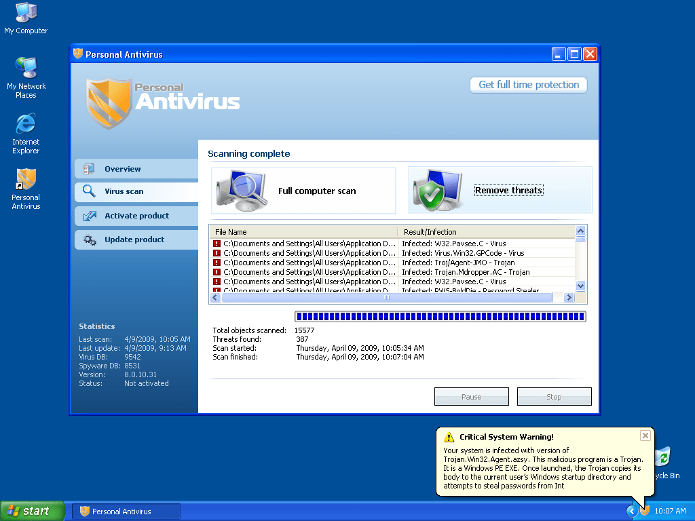Open Internet Explorer desktop icon
The image size is (695, 521).
[x=26, y=125]
